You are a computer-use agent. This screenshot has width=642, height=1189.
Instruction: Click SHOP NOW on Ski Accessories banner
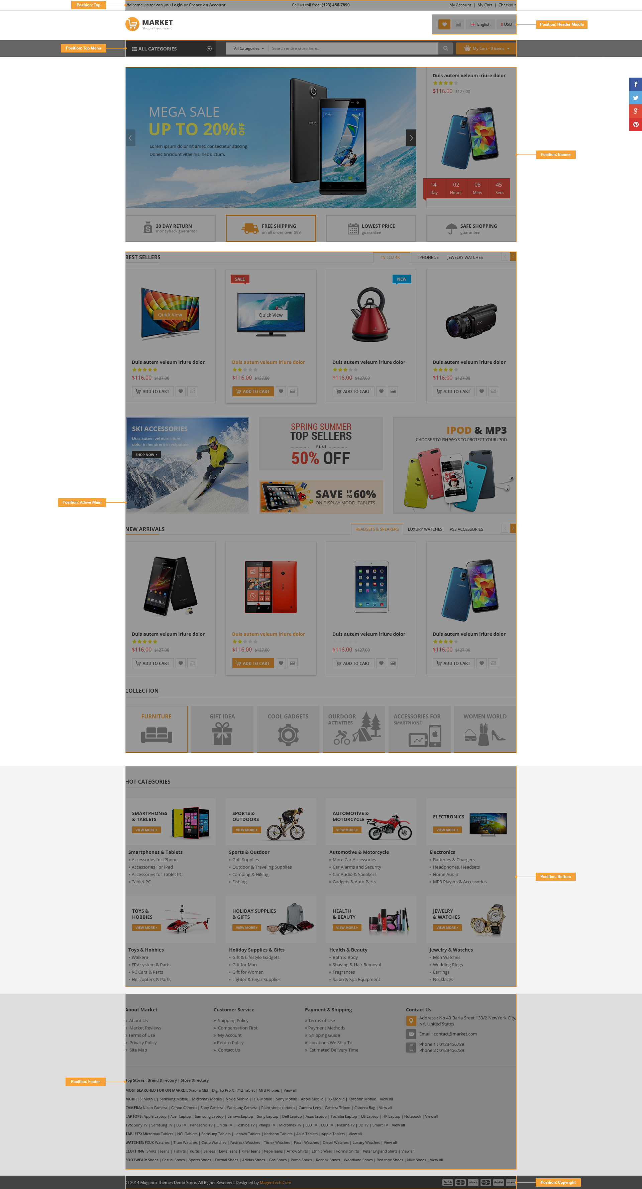click(146, 455)
